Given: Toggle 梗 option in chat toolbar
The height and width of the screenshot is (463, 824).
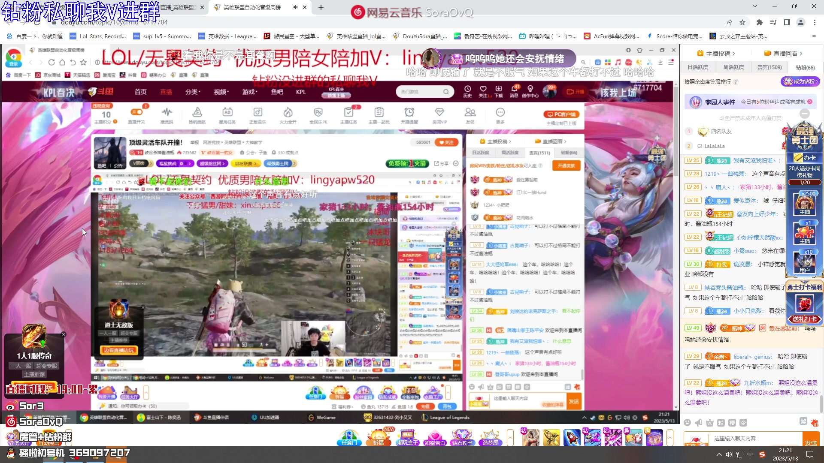Looking at the screenshot, I should [732, 423].
